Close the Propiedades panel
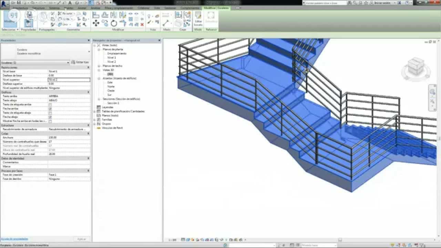This screenshot has width=441, height=248. point(89,40)
